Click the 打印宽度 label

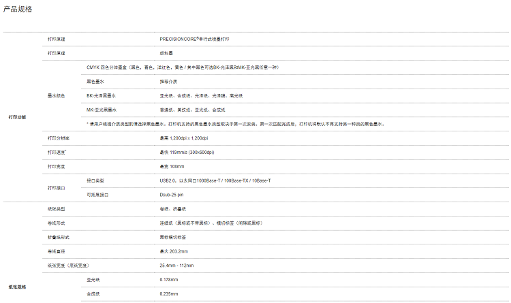[56, 167]
